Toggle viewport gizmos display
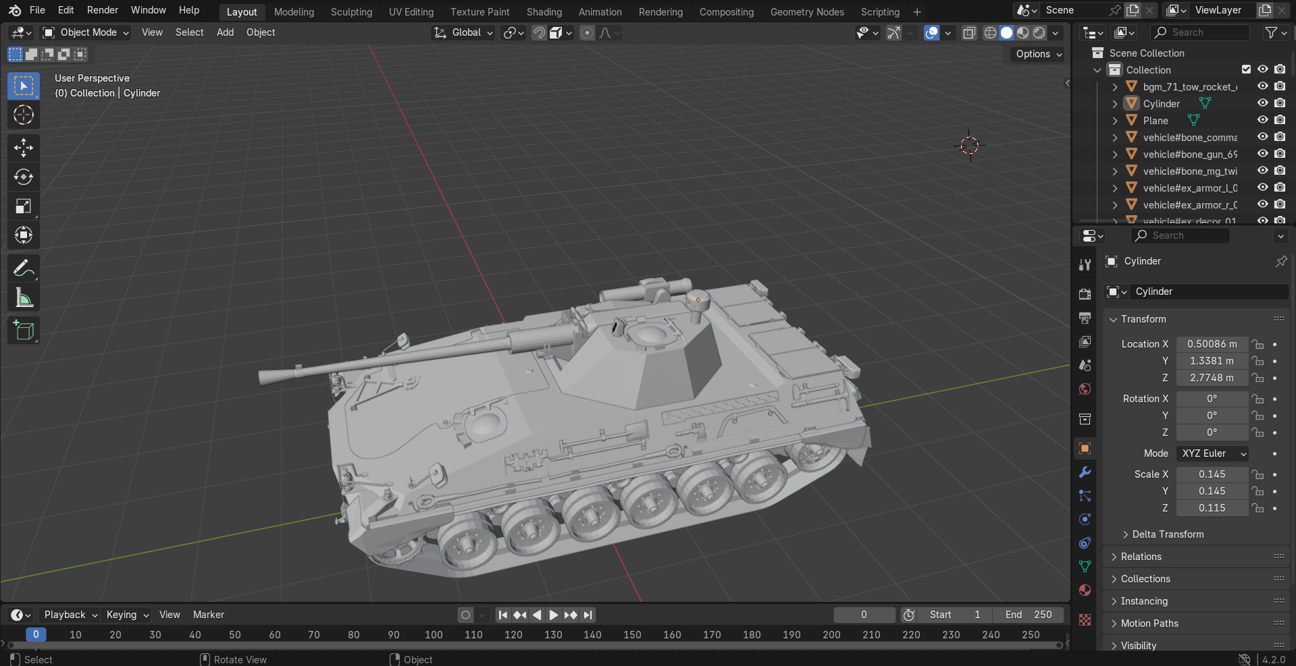Screen dimensions: 1296x666 (x=893, y=32)
